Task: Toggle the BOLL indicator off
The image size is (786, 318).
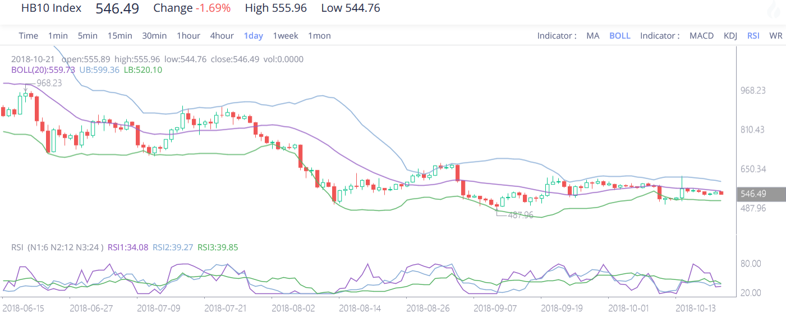Action: (620, 36)
